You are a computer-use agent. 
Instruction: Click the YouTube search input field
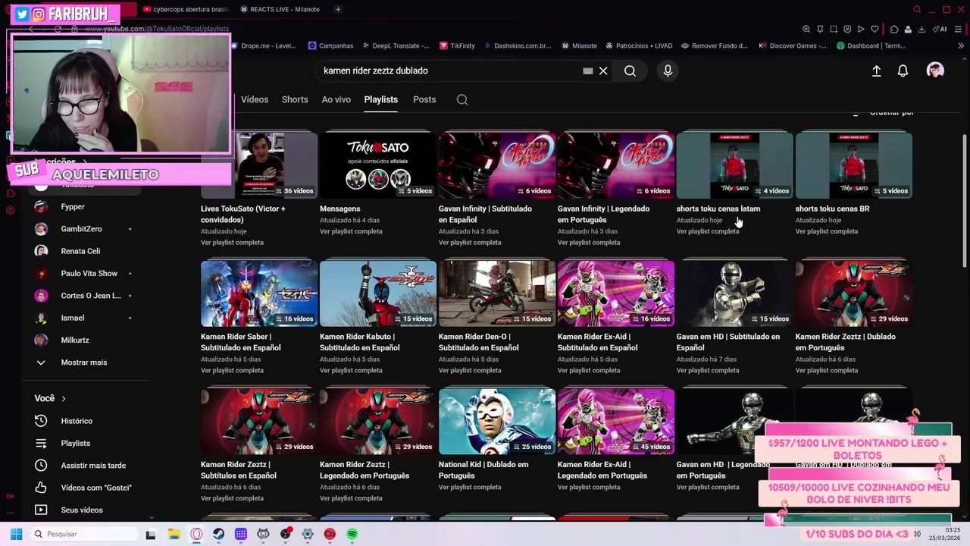coord(447,71)
